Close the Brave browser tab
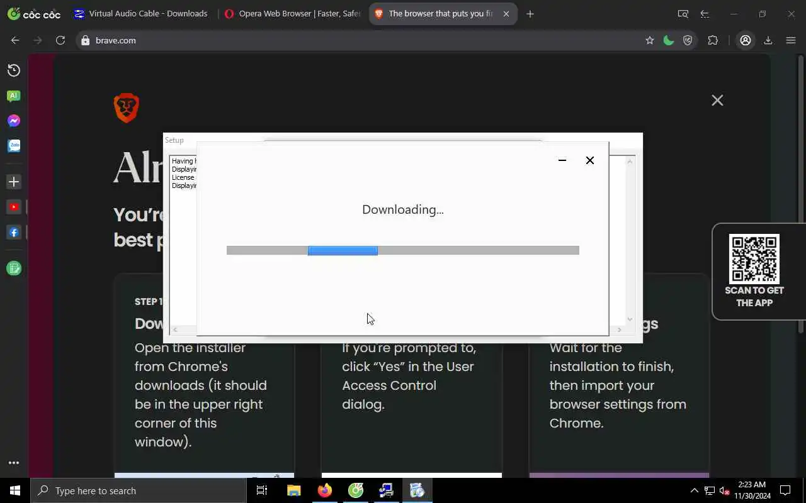The width and height of the screenshot is (806, 503). coord(506,13)
